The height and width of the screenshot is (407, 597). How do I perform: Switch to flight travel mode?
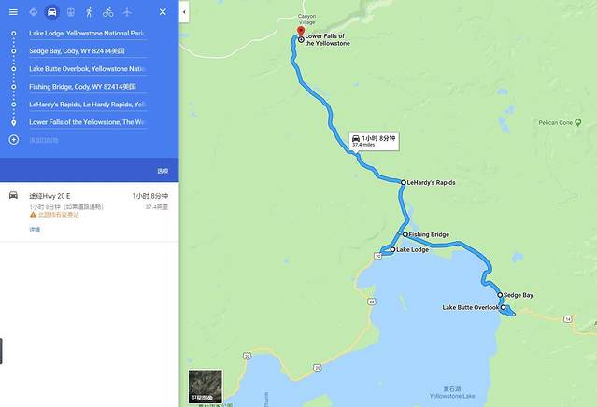127,12
